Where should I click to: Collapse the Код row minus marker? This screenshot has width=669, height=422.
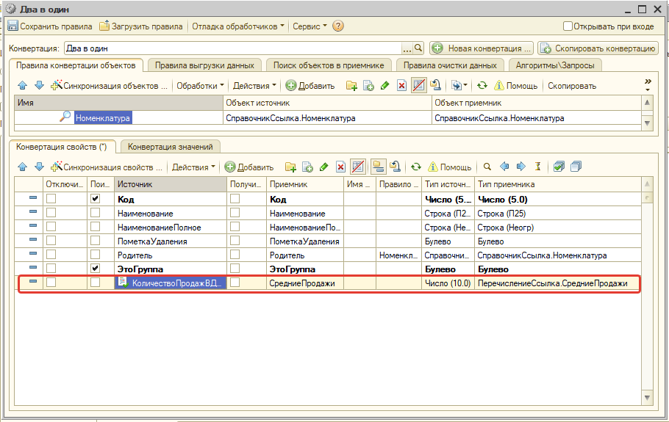tap(33, 198)
